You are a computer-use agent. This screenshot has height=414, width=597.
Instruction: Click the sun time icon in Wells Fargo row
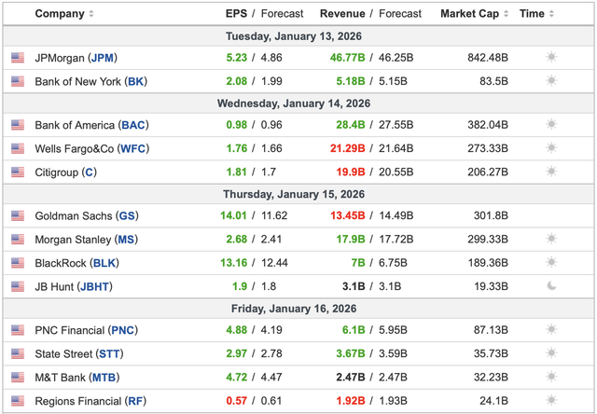(551, 148)
